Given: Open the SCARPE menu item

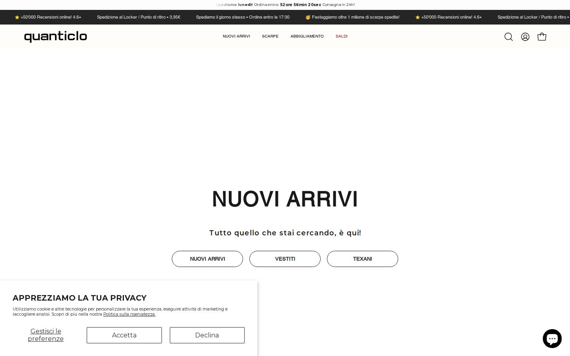Looking at the screenshot, I should (x=270, y=36).
